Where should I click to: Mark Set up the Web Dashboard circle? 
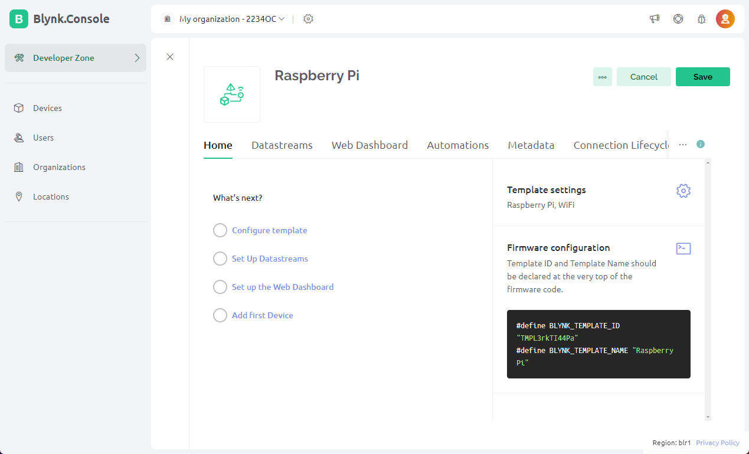tap(220, 287)
